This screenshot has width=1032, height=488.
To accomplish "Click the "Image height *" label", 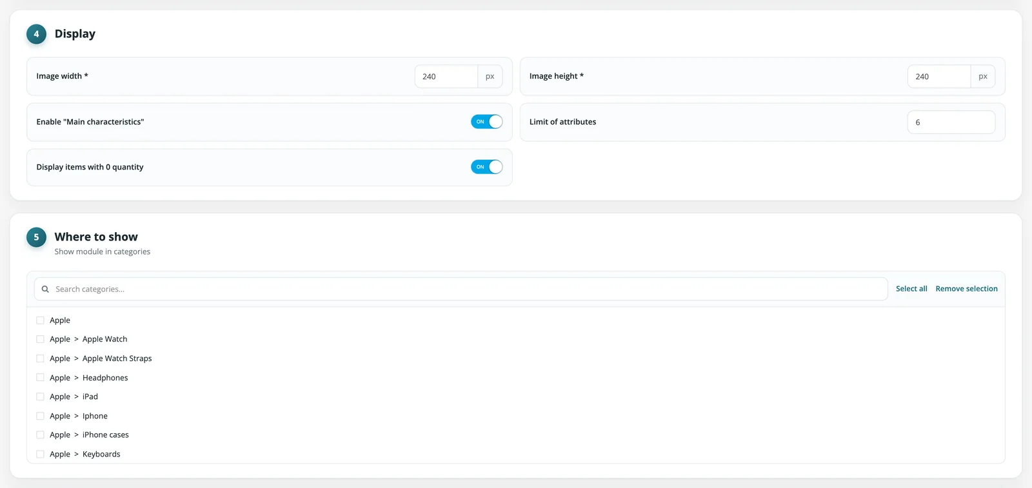I will [x=557, y=76].
